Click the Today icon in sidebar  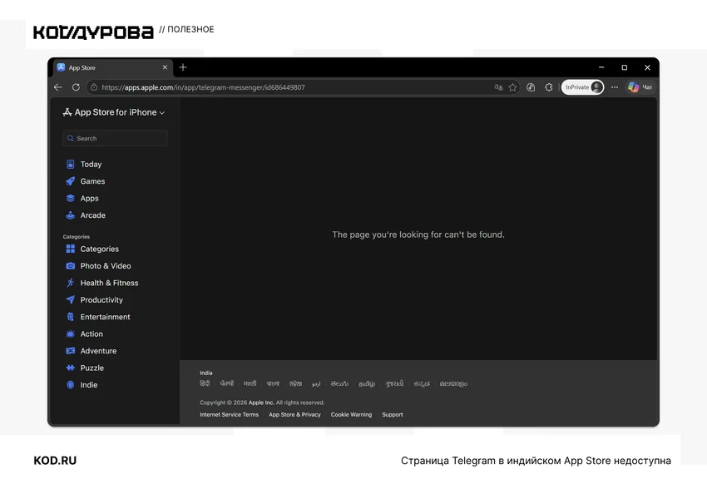tap(71, 164)
